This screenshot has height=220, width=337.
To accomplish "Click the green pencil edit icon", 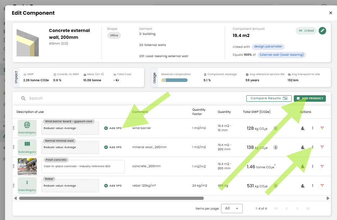I will [x=322, y=31].
